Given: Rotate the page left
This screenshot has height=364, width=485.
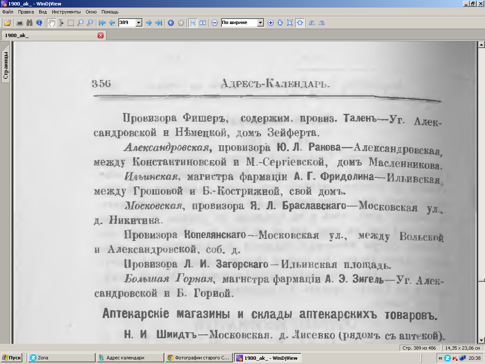Looking at the screenshot, I should (x=312, y=23).
